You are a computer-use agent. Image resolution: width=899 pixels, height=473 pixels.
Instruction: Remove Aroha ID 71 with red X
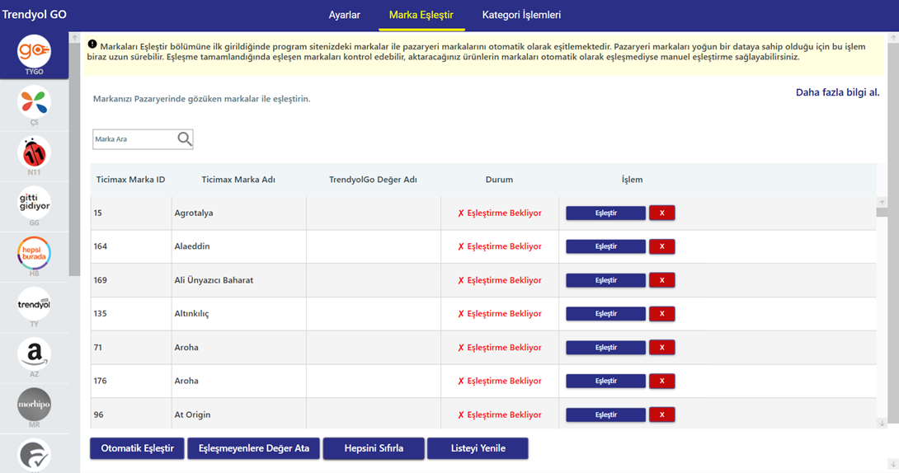tap(661, 348)
